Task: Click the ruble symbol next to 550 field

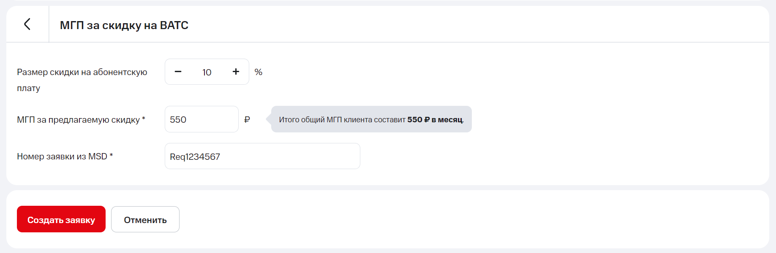Action: click(x=247, y=120)
